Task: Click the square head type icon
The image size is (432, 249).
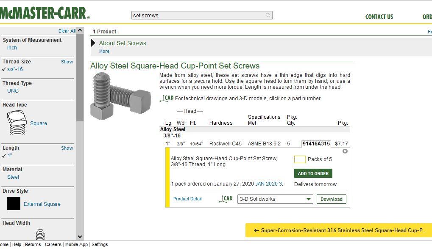Action: [17, 123]
